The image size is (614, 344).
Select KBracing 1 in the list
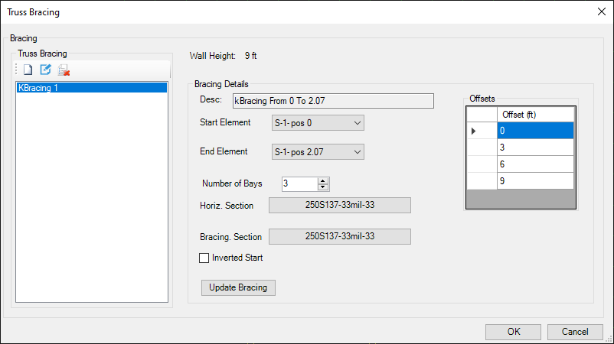91,88
